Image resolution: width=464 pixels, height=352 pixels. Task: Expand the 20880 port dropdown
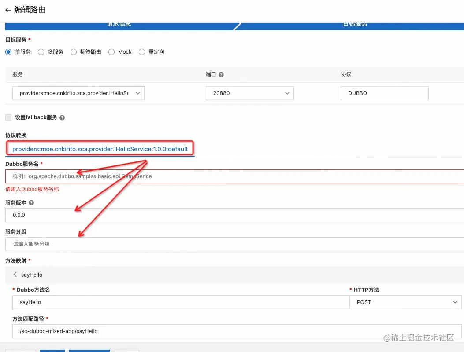click(250, 93)
